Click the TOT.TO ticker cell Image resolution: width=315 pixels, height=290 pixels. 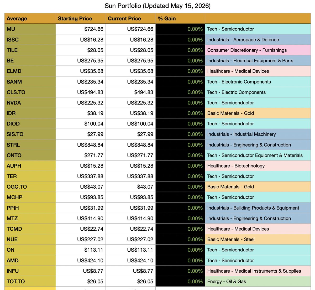[30, 281]
